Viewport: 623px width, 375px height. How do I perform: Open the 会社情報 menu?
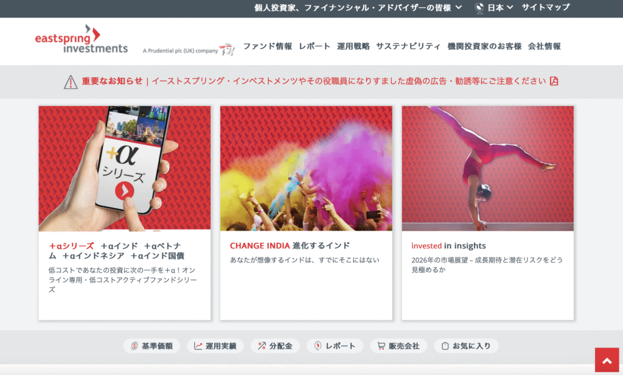pos(545,46)
